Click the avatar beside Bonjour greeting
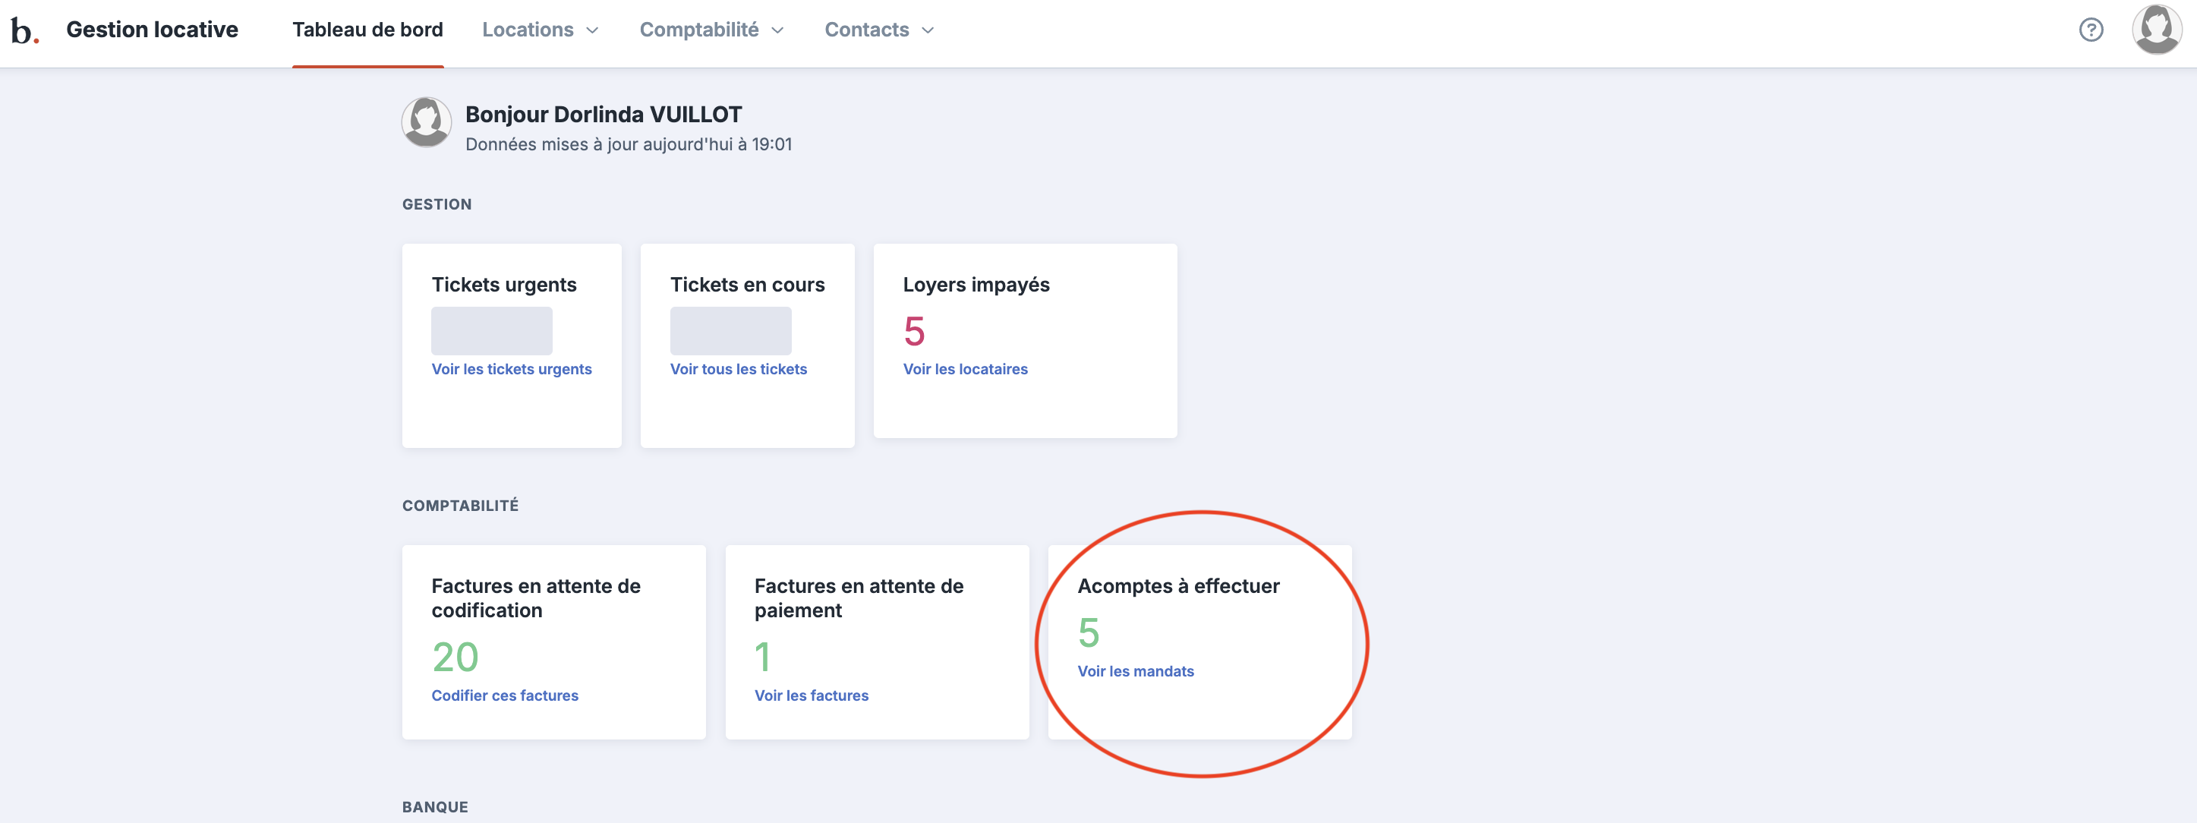The height and width of the screenshot is (823, 2197). click(x=427, y=123)
